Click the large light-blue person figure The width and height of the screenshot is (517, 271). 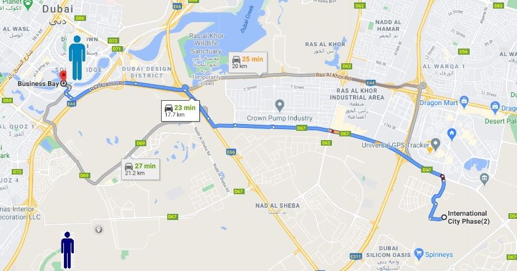77,58
